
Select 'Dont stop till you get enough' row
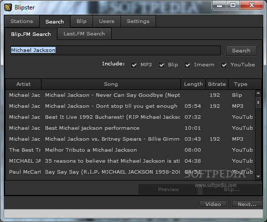click(130, 106)
